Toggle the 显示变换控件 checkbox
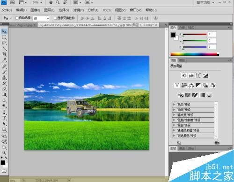This screenshot has width=234, height=182. pos(55,18)
